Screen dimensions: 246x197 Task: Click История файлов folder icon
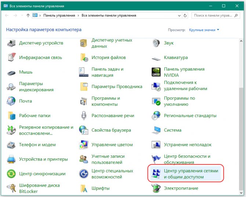[84, 57]
